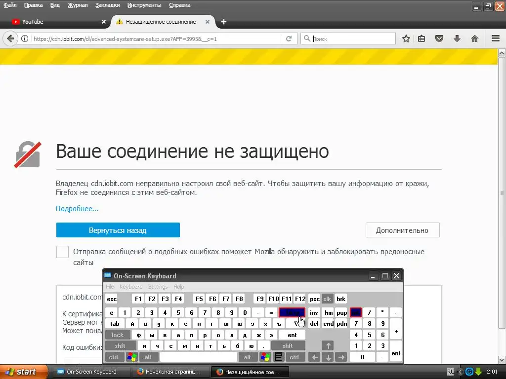The width and height of the screenshot is (506, 379).
Task: Open the Подробнее… link
Action: coord(77,209)
